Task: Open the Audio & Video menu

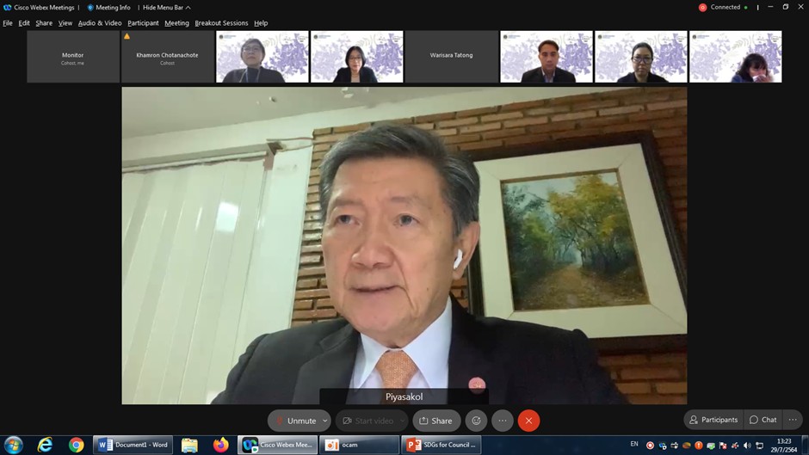Action: pos(100,23)
